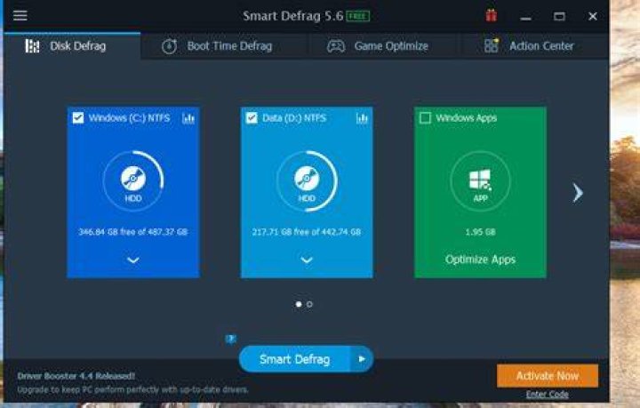The width and height of the screenshot is (640, 408).
Task: Check the Windows Apps checkbox
Action: click(425, 118)
